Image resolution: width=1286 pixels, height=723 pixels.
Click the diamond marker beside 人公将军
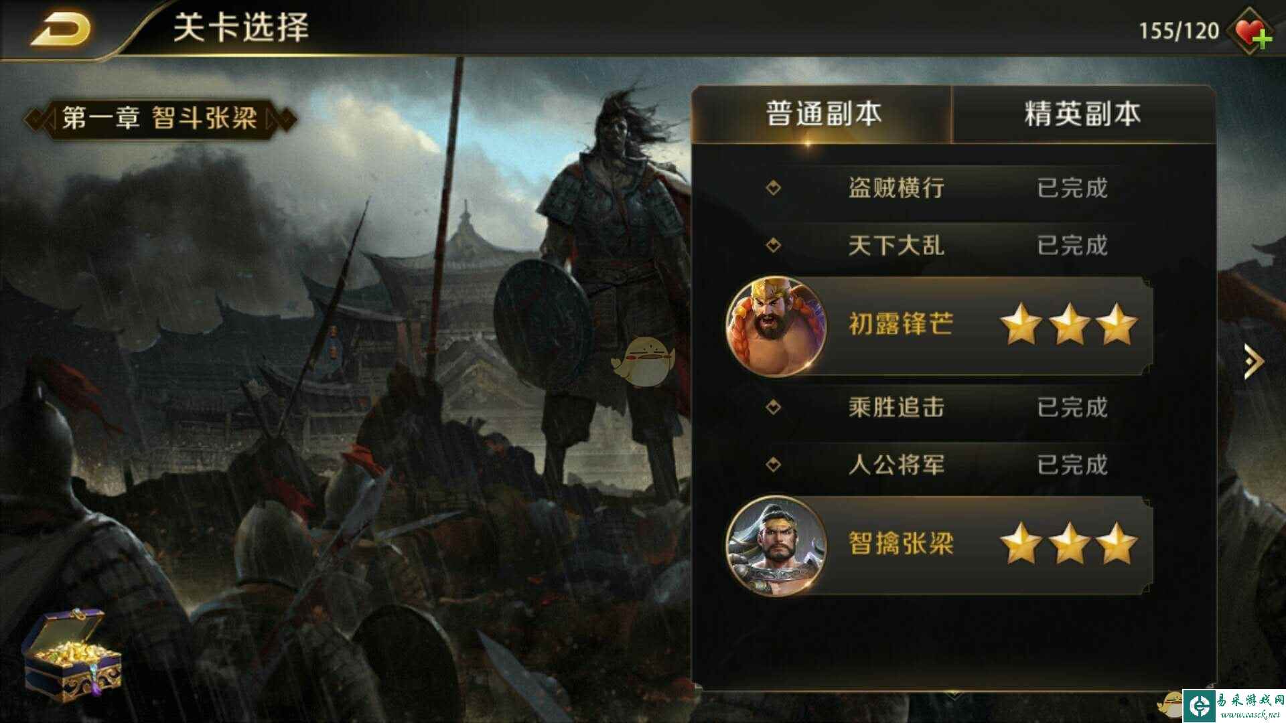(x=774, y=464)
